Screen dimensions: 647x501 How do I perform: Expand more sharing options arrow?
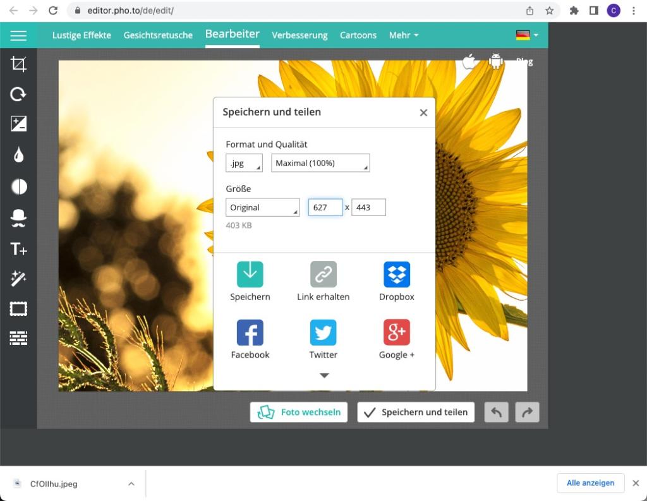point(324,375)
